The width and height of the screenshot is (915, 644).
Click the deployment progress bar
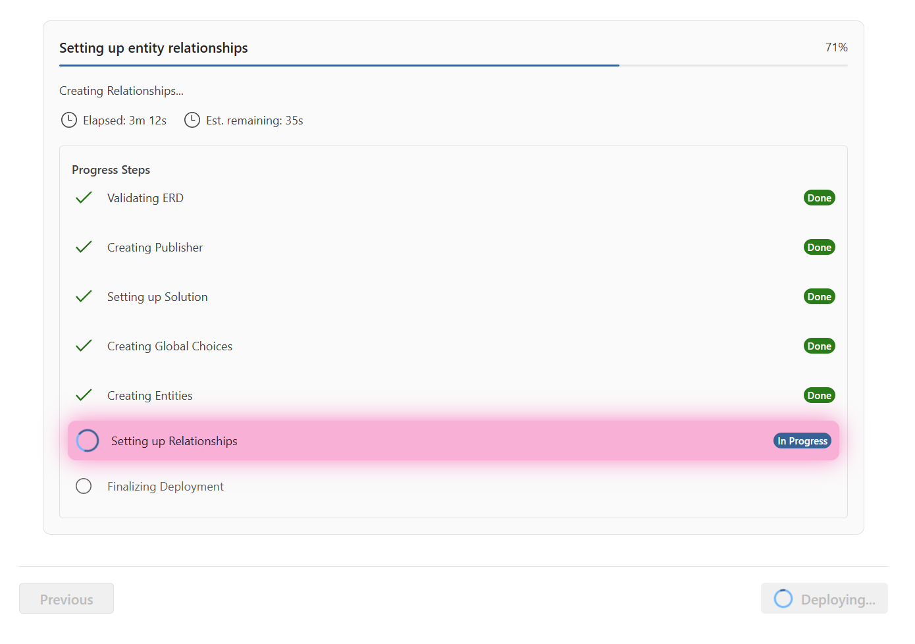(453, 65)
